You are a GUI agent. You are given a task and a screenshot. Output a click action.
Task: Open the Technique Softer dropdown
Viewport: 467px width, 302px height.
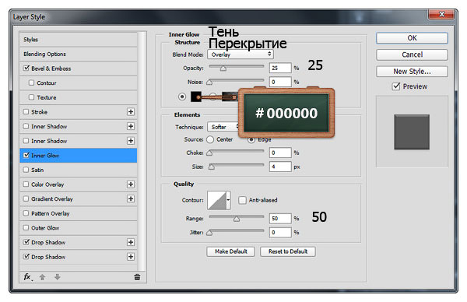click(223, 127)
